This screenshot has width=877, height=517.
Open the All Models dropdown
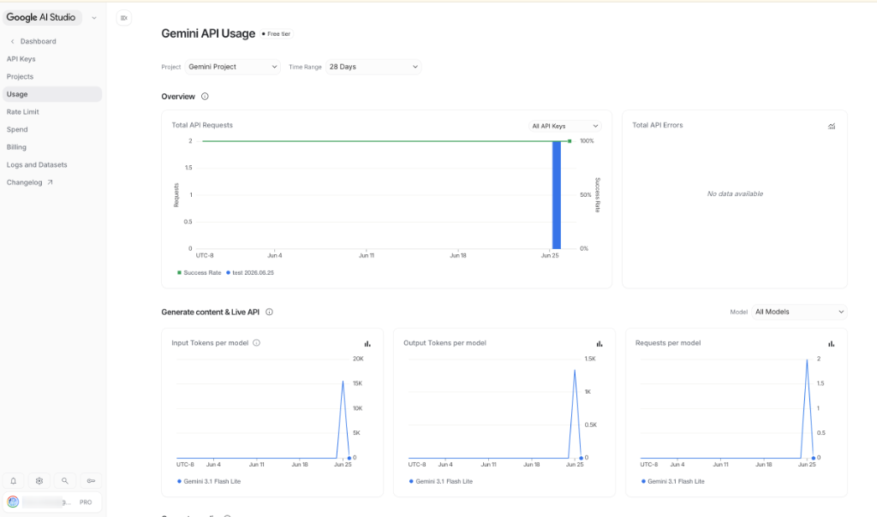click(x=799, y=312)
